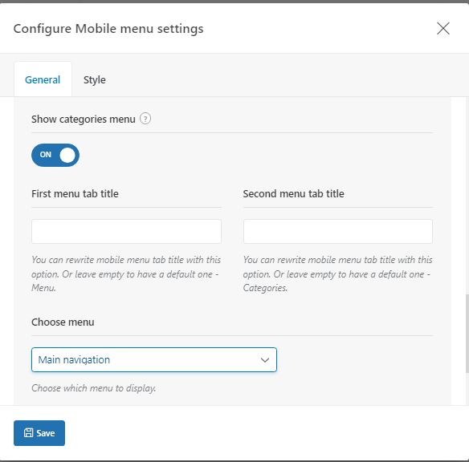Click the hint text mentioning default Categories
Image resolution: width=469 pixels, height=462 pixels.
[337, 274]
